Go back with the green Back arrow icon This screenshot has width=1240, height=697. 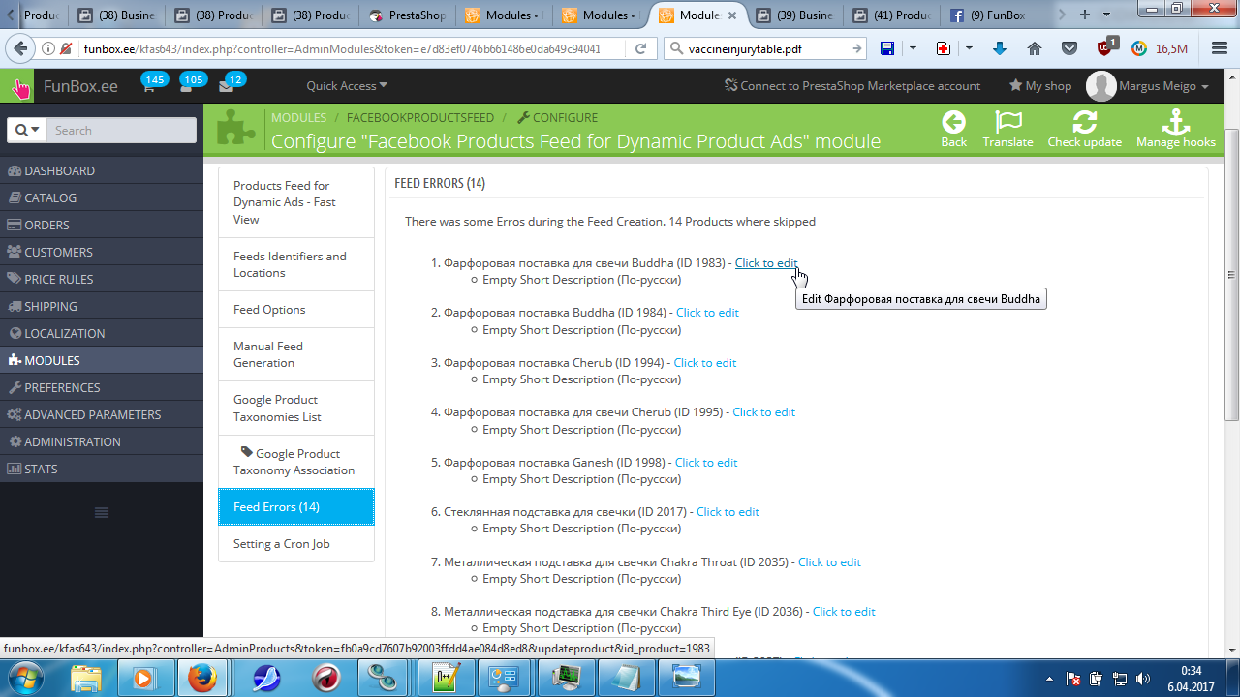(x=954, y=122)
